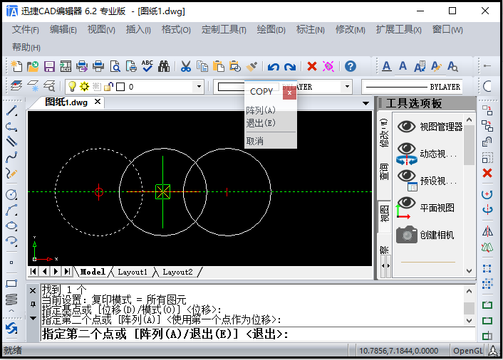Select the Rectangle tool in the left toolbar

tap(11, 283)
